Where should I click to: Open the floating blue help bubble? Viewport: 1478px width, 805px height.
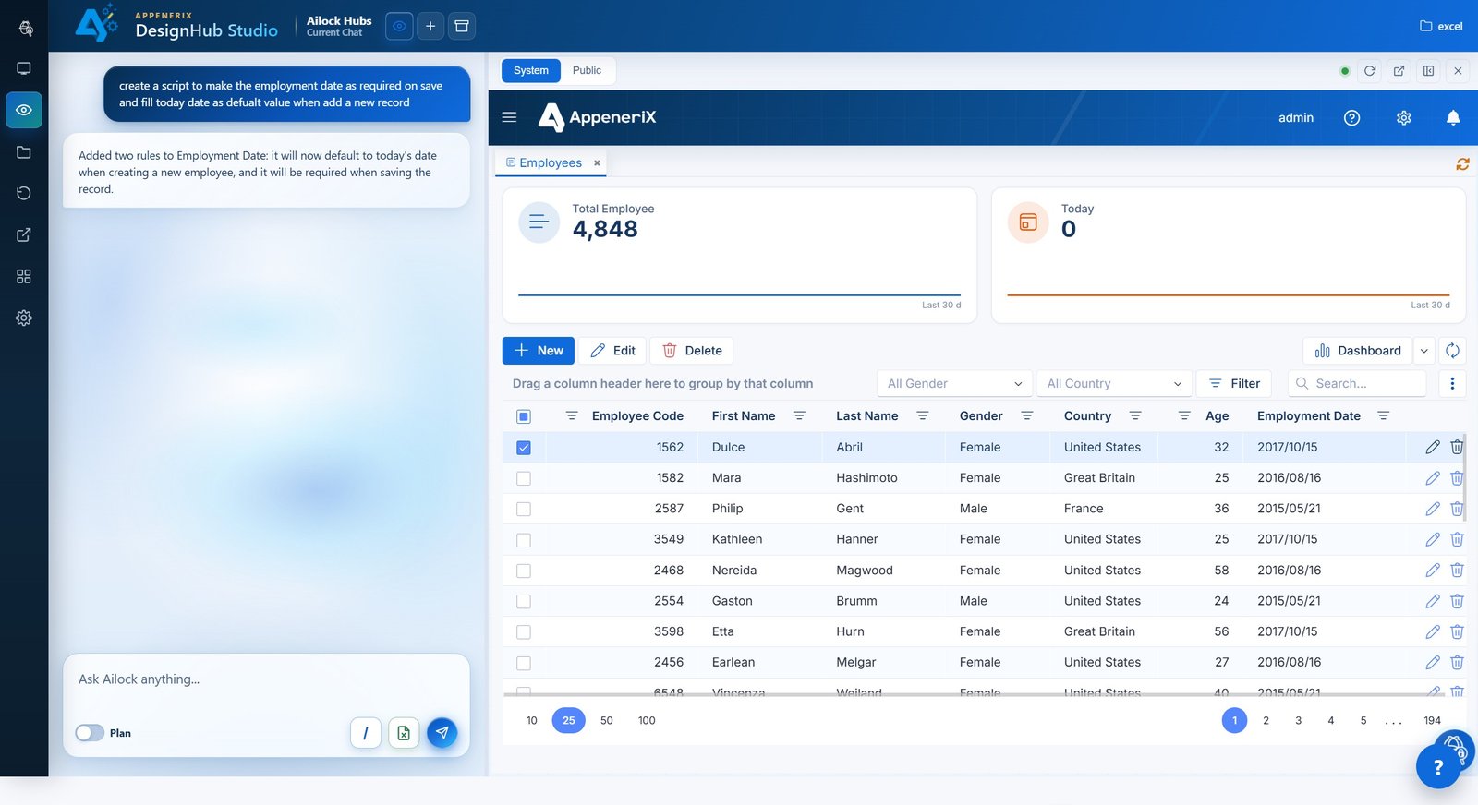click(1438, 765)
